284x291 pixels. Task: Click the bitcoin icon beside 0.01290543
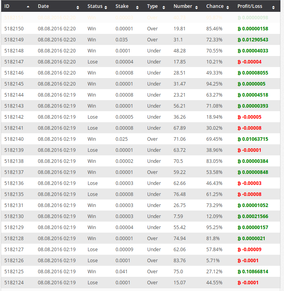(239, 40)
